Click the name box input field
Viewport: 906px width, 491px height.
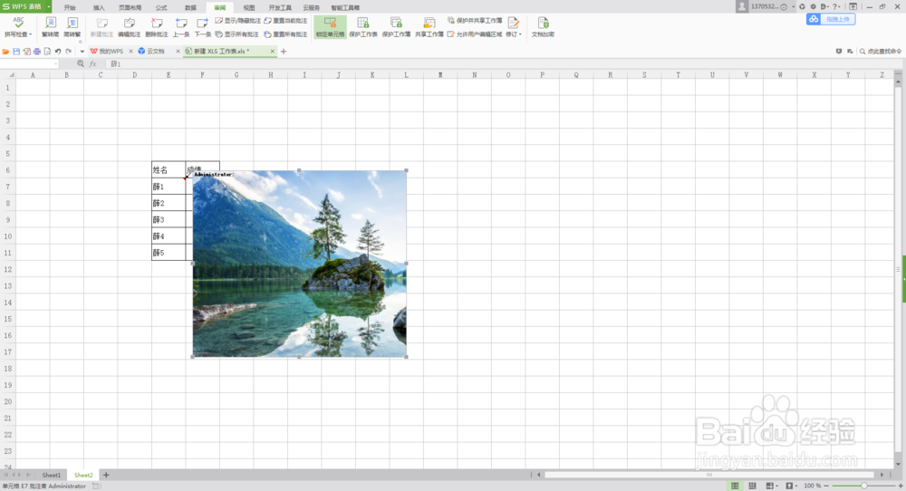point(29,63)
